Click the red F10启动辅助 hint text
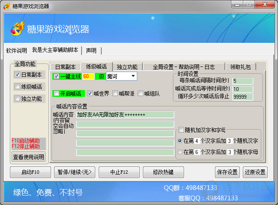The height and width of the screenshot is (205, 278). [x=26, y=141]
